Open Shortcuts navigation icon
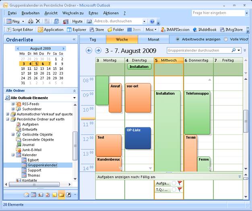 68,195
